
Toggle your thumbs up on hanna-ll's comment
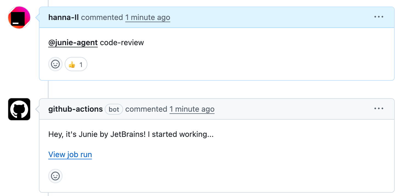76,64
